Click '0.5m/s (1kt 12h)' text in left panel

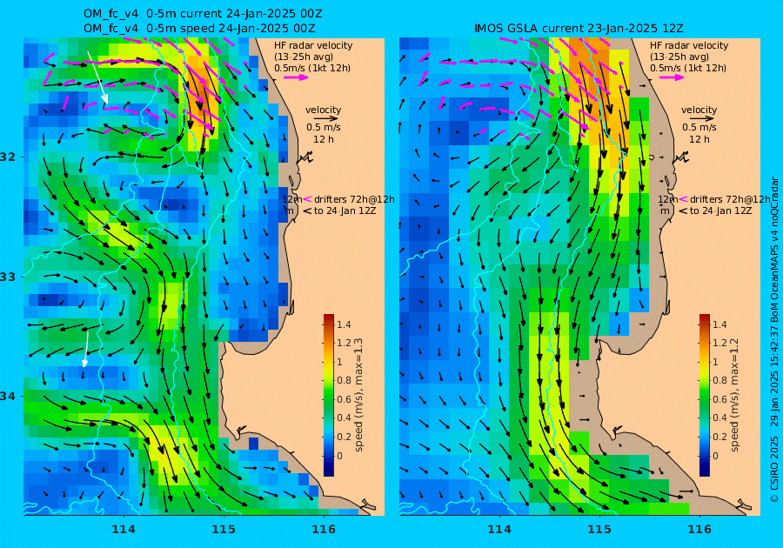click(312, 68)
